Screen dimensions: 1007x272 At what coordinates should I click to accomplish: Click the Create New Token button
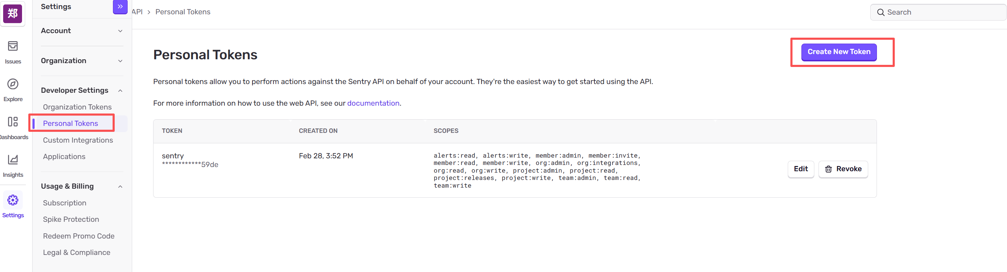pos(838,52)
